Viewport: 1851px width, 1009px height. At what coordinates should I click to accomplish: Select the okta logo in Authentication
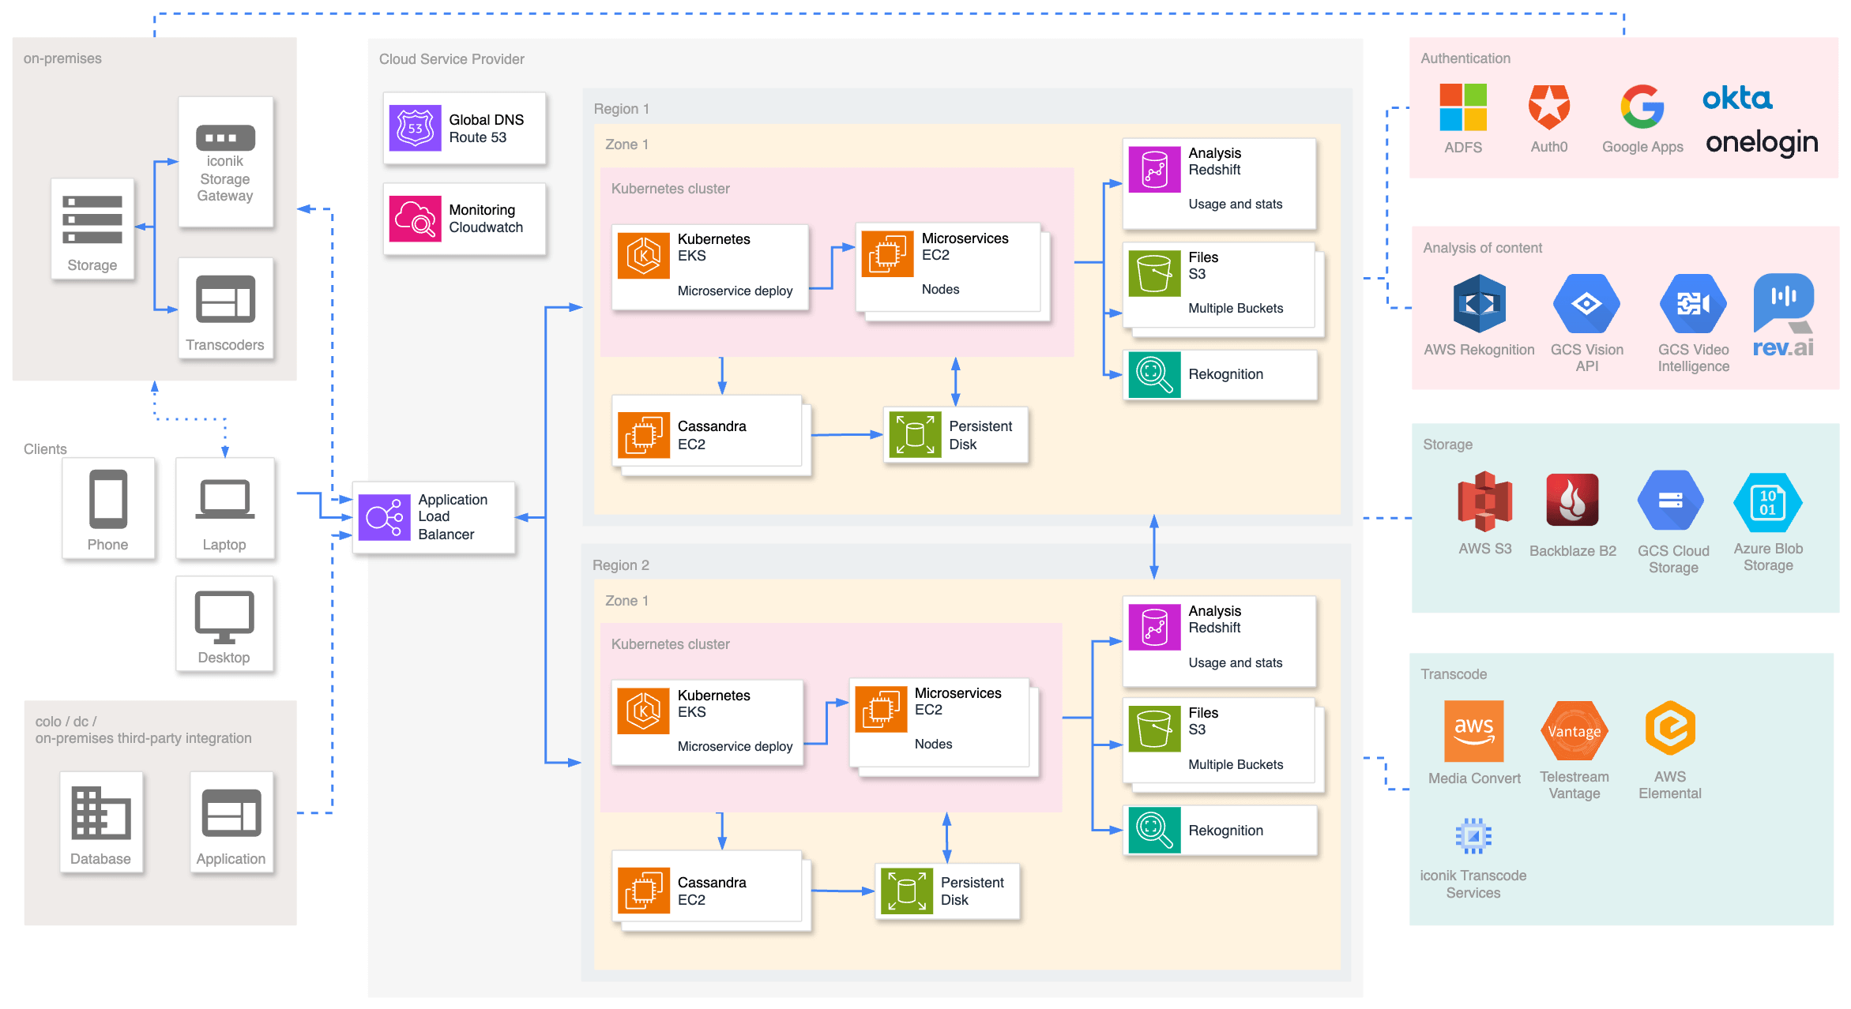[x=1736, y=98]
